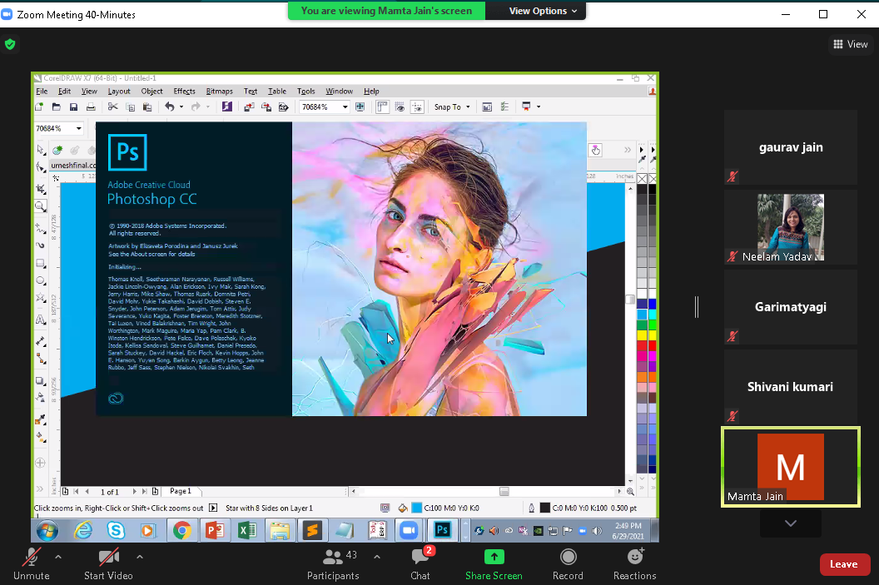Click the Zoom shield security icon
879x585 pixels.
[10, 44]
